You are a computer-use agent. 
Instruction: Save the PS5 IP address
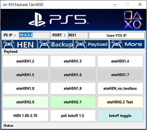tap(116, 35)
